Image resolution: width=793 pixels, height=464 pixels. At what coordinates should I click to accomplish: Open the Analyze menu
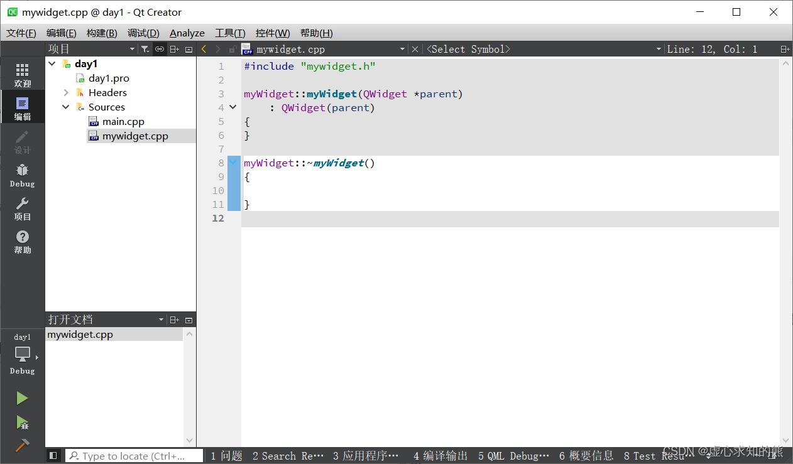[187, 33]
